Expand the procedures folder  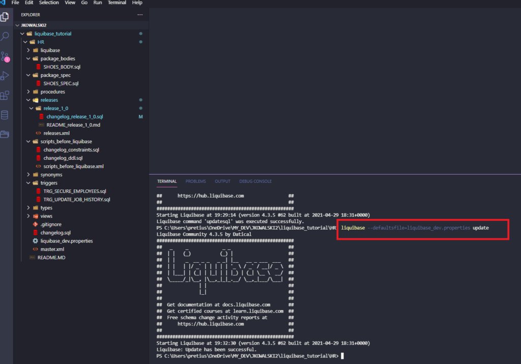[28, 92]
